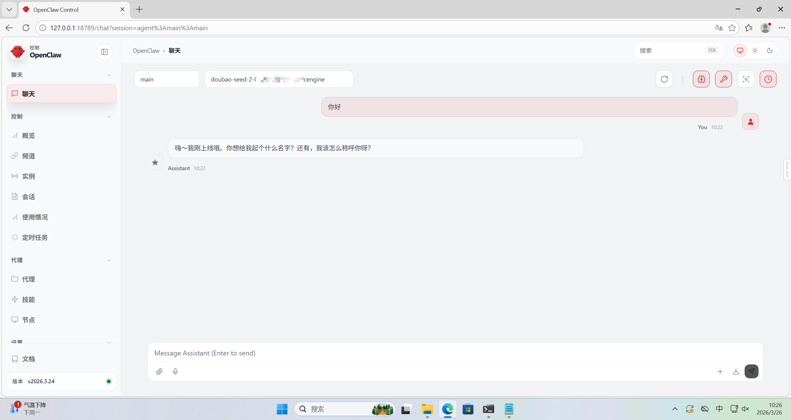791x420 pixels.
Task: Click the taskbar 搜索 search box
Action: [344, 409]
